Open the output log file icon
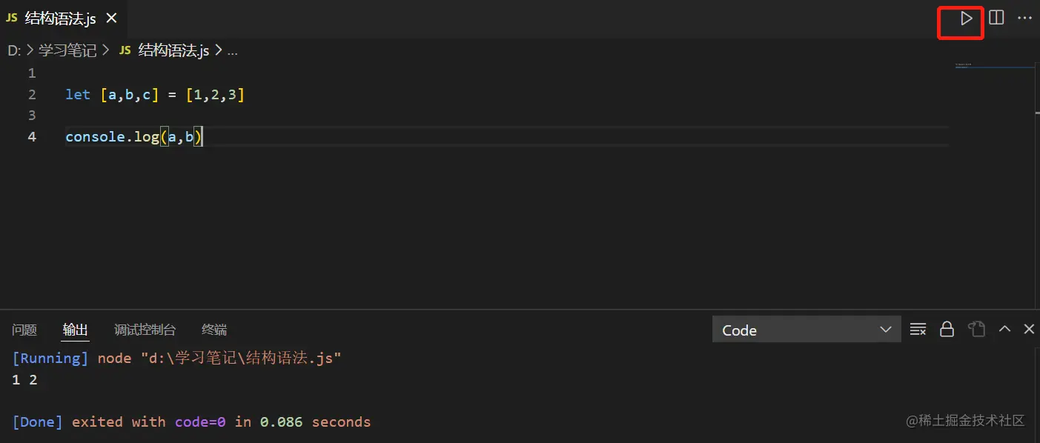 click(976, 330)
